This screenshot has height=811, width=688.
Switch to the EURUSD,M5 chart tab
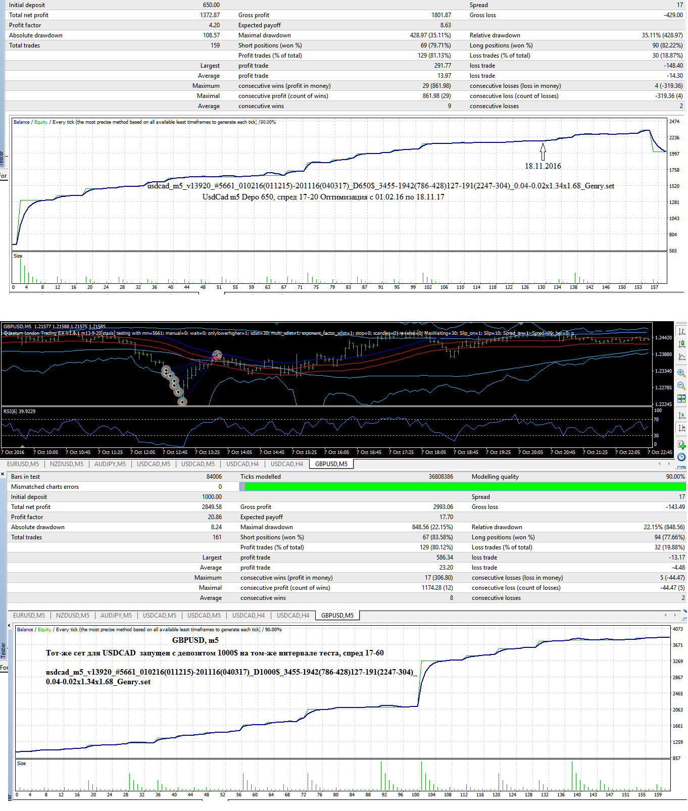click(23, 464)
